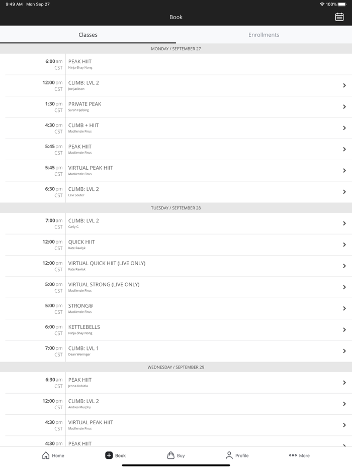
Task: Select the Classes tab
Action: [x=88, y=35]
